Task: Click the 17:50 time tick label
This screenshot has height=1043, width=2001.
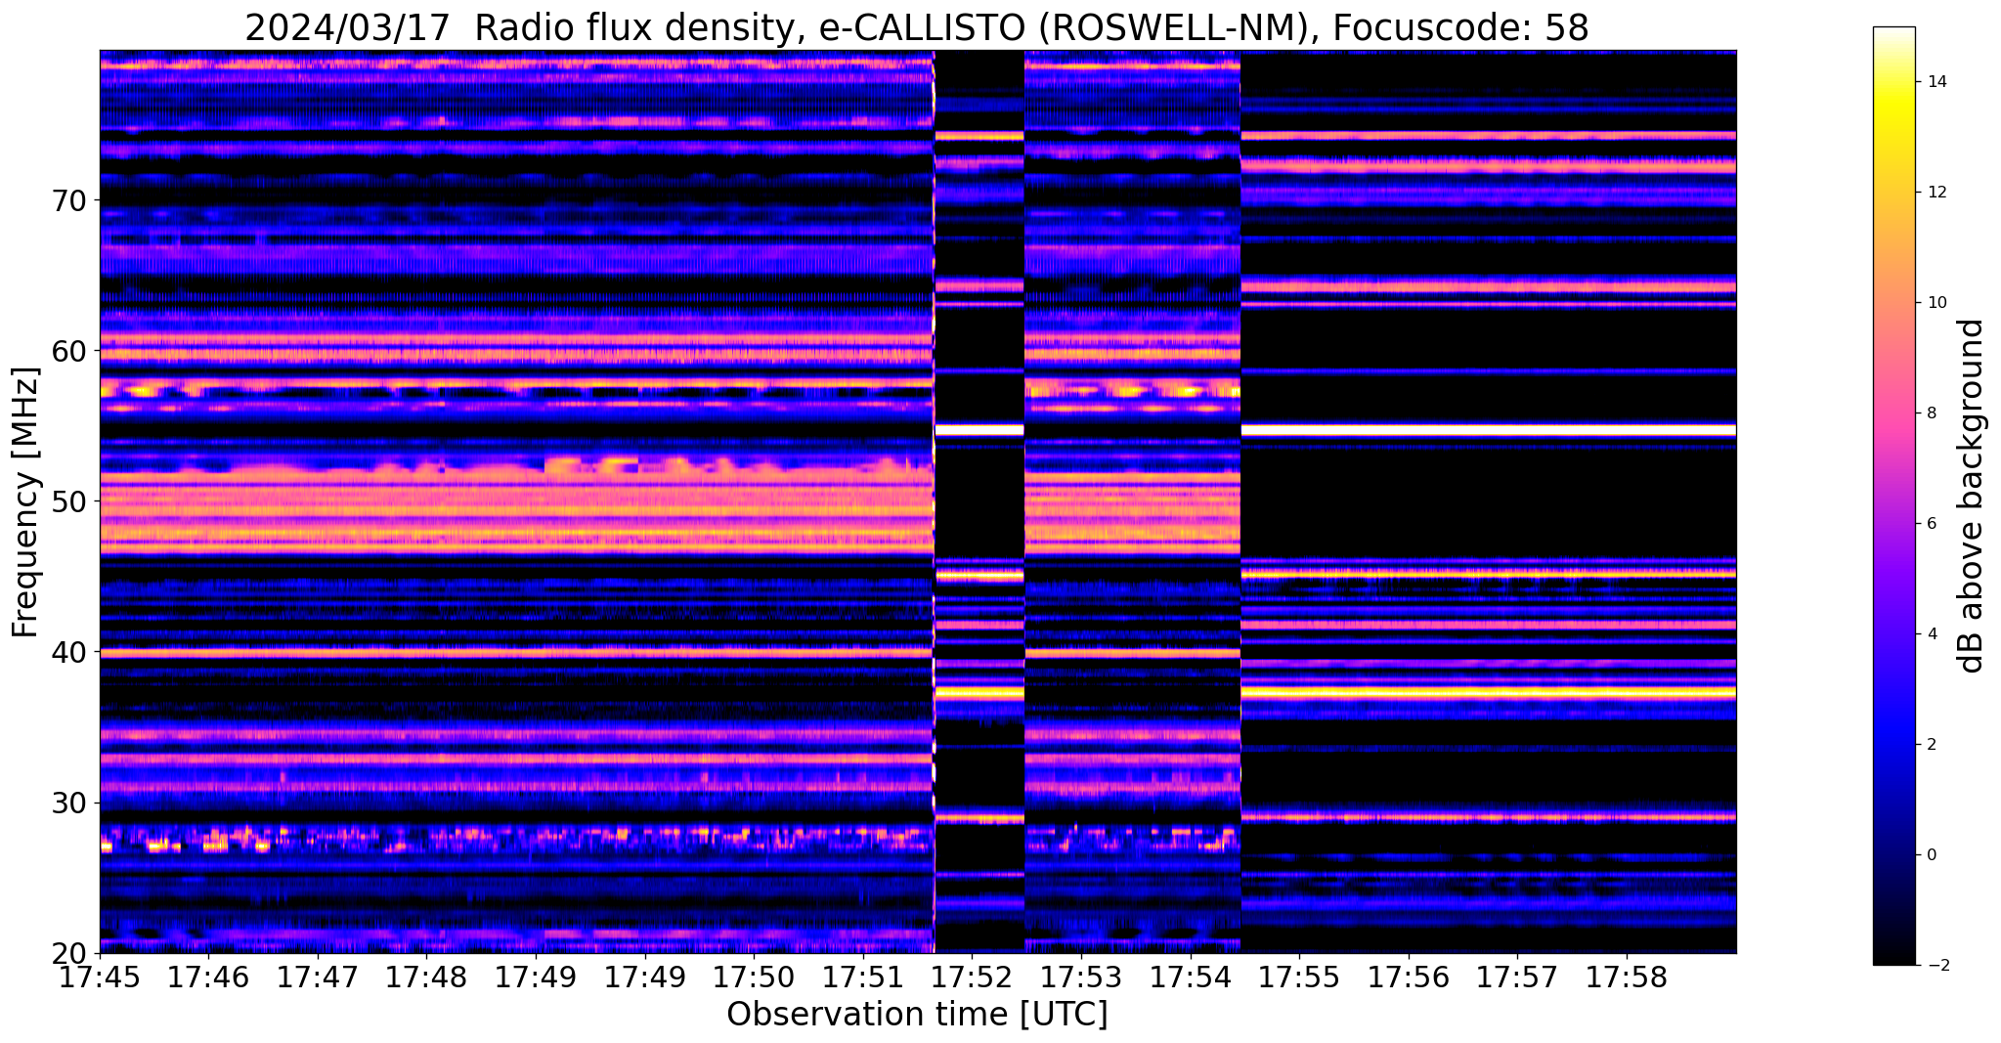Action: click(754, 978)
